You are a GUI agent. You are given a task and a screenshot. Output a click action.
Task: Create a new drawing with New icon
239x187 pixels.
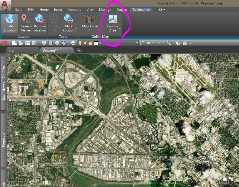[x=14, y=43]
